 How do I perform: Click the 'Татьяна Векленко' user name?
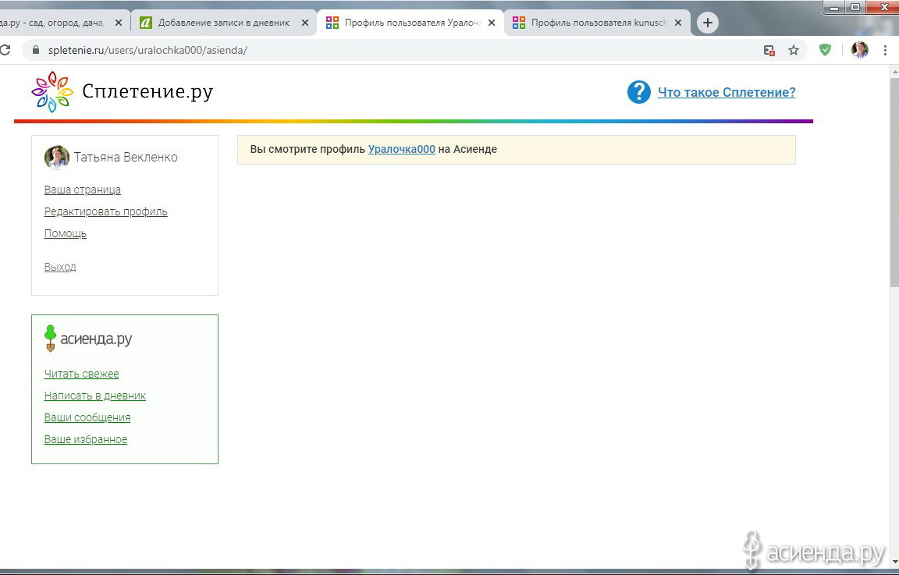(x=126, y=157)
